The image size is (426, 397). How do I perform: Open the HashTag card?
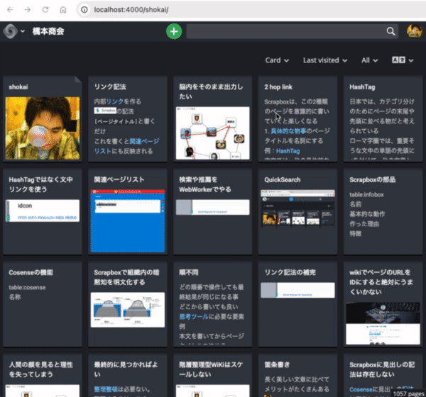[x=383, y=119]
